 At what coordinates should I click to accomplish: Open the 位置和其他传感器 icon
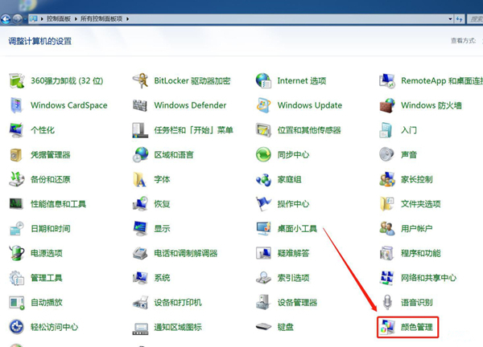click(264, 130)
